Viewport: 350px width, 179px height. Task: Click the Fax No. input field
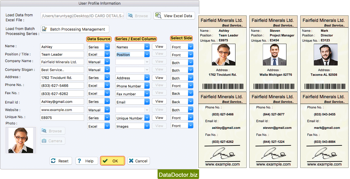pyautogui.click(x=62, y=94)
